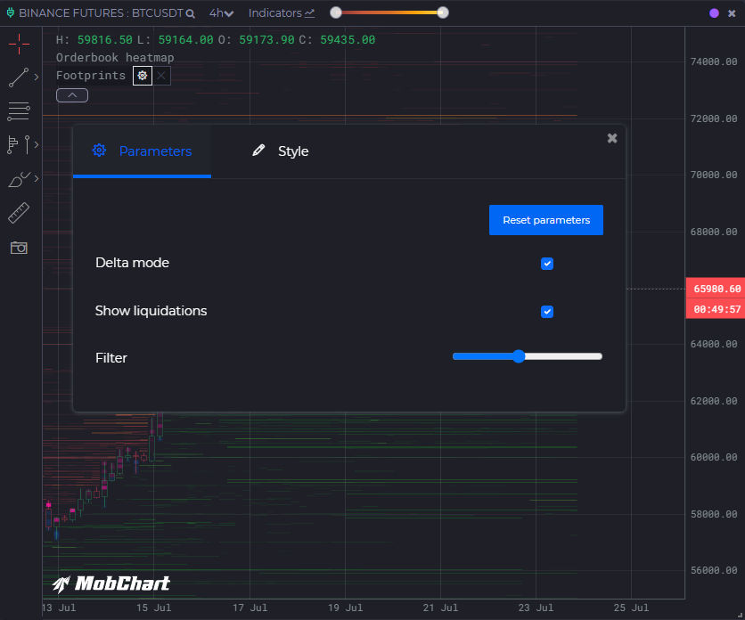745x620 pixels.
Task: Click the 00:49:57 countdown label
Action: (716, 309)
